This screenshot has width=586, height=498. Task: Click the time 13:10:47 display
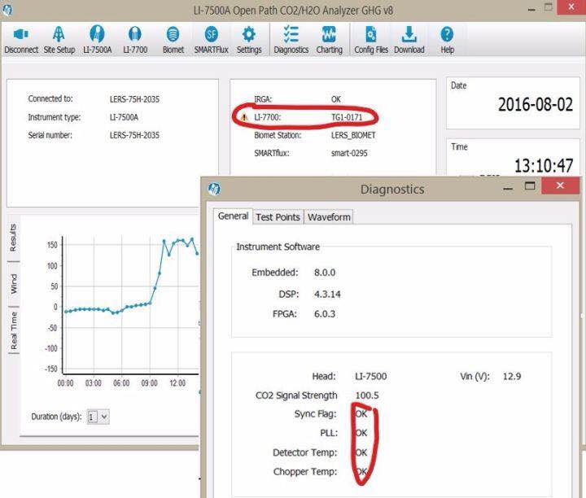coord(544,165)
